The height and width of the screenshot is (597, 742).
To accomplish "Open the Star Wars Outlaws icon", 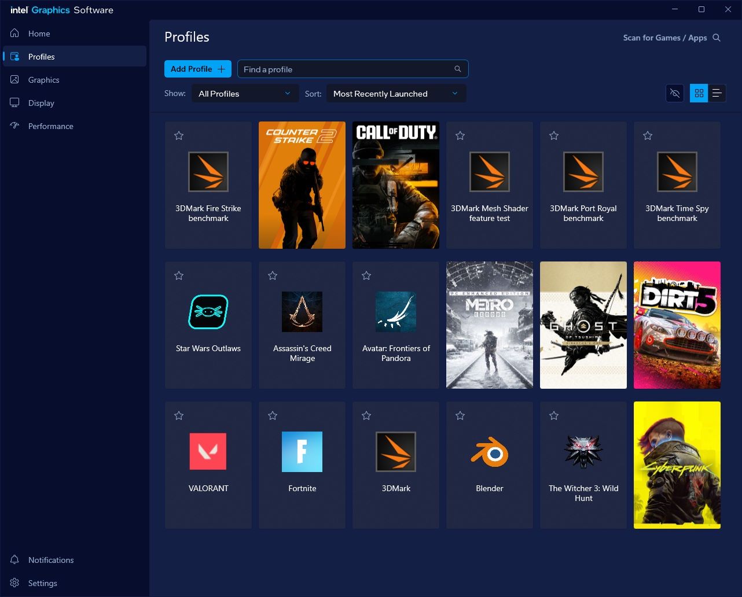I will 208,312.
